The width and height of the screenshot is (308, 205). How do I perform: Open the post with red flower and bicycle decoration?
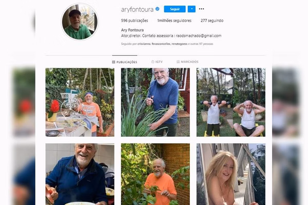[80, 102]
